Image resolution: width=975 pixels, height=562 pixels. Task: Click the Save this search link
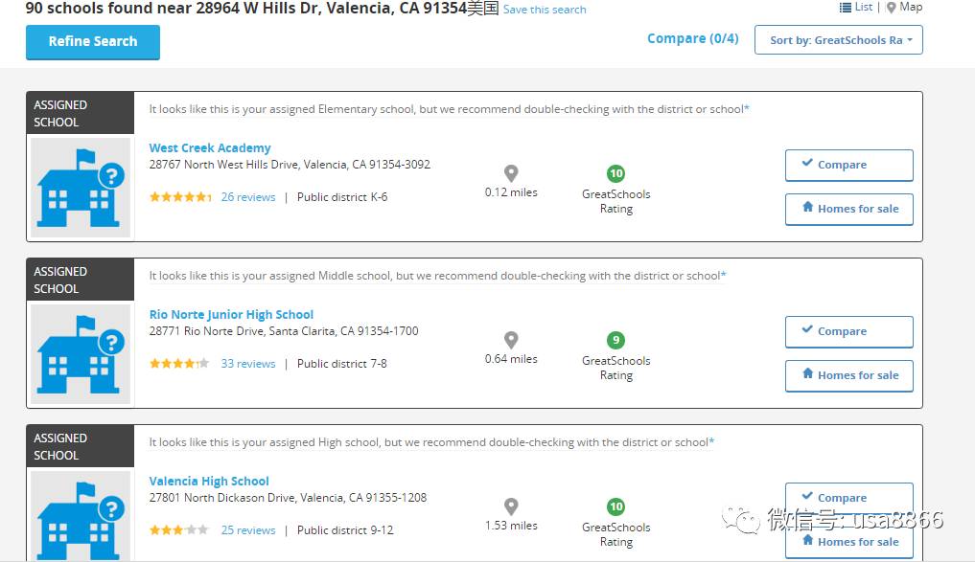click(545, 10)
